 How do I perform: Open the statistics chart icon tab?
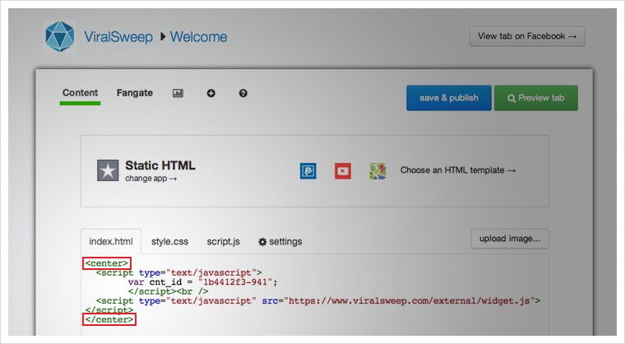tap(178, 93)
